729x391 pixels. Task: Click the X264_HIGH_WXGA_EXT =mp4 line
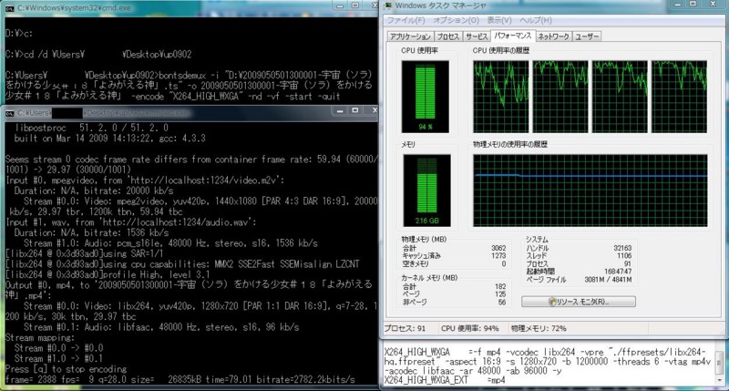point(445,380)
